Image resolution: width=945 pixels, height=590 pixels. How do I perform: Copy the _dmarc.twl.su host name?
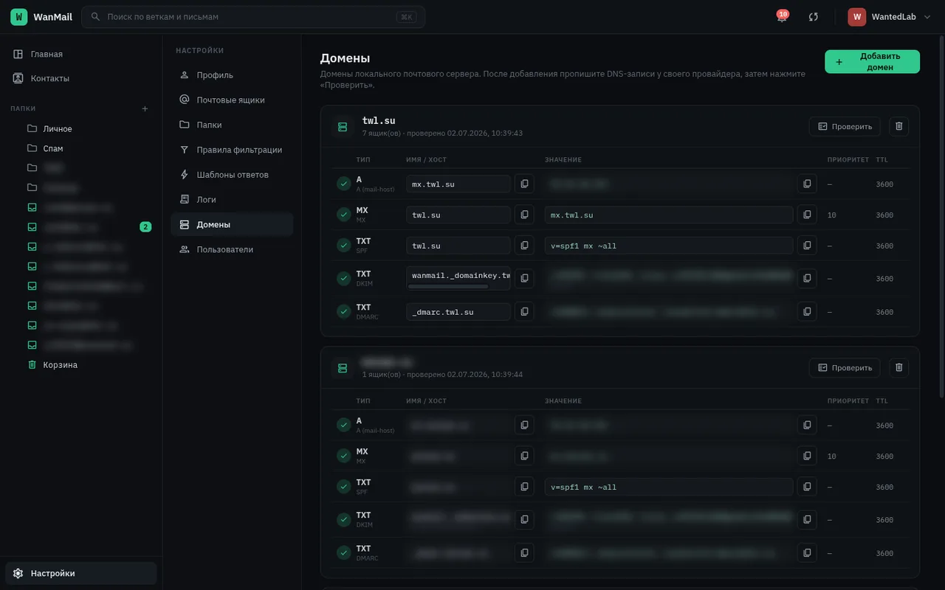coord(524,311)
